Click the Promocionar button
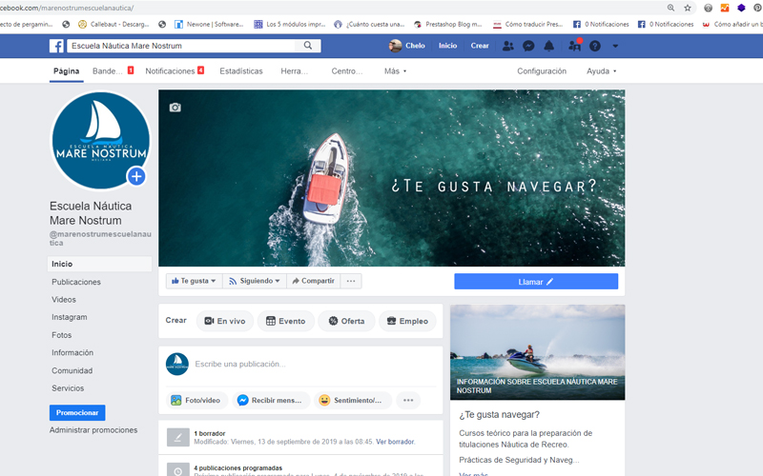The height and width of the screenshot is (476, 763). (77, 412)
